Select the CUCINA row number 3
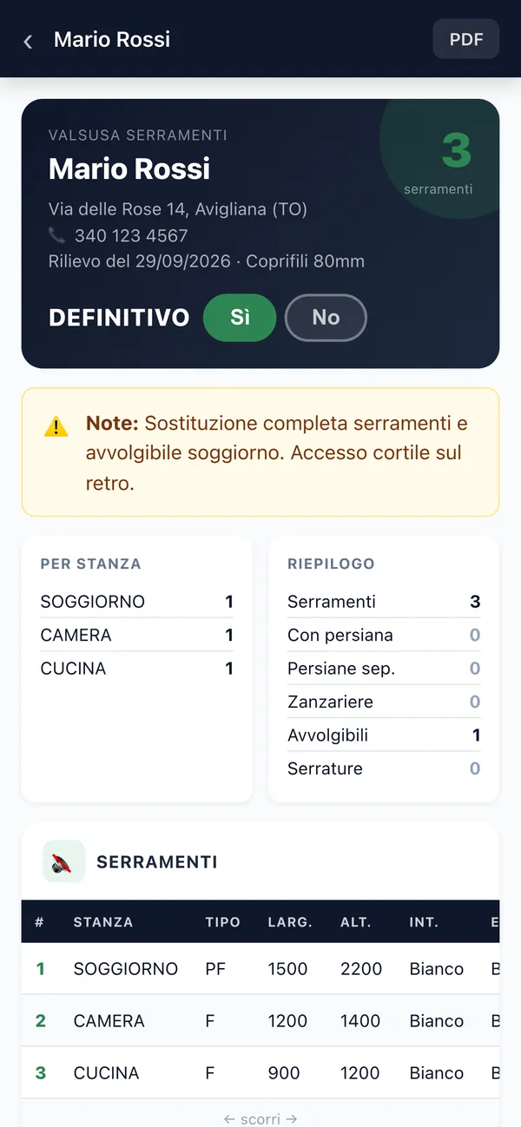 click(260, 1073)
